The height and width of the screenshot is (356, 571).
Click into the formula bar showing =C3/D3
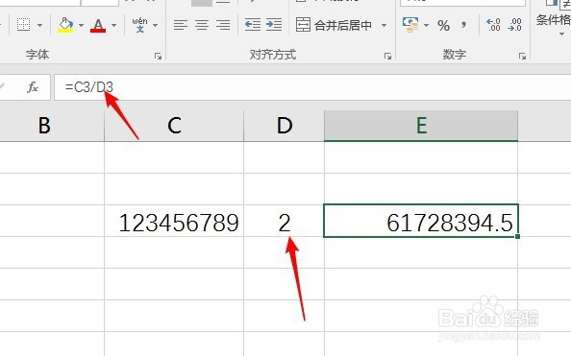312,87
